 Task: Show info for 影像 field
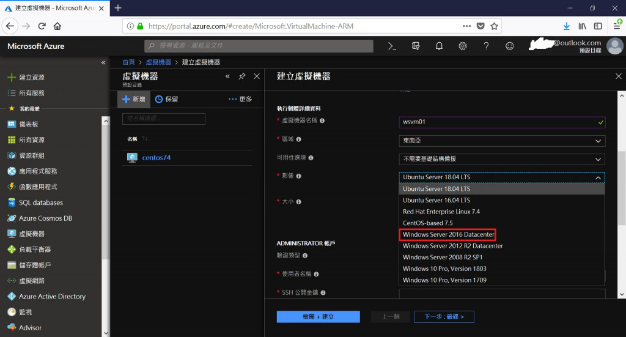click(298, 176)
